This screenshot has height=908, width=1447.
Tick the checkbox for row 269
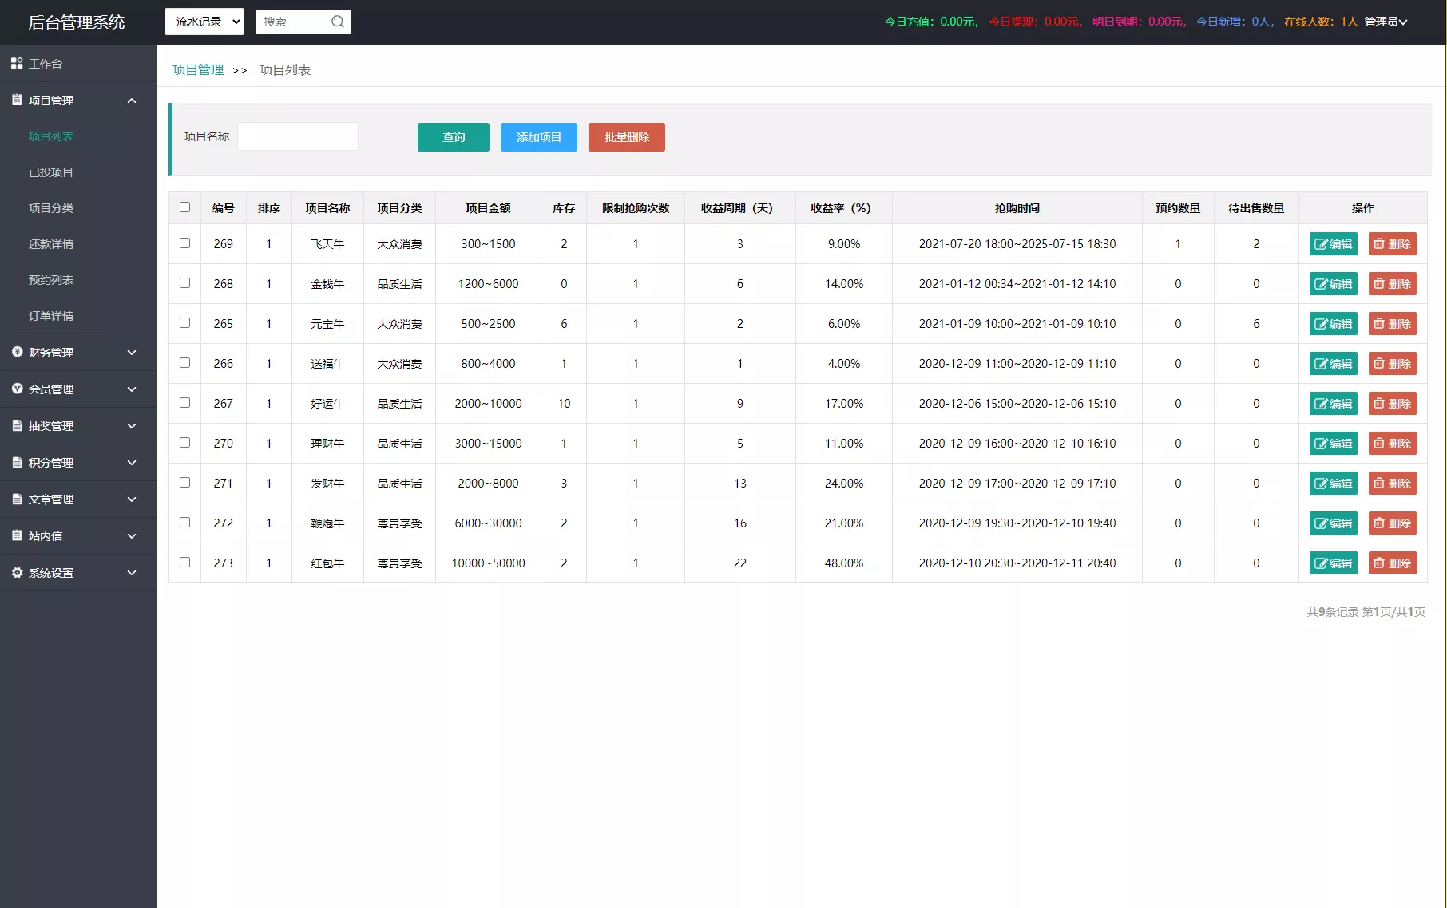[x=184, y=243]
